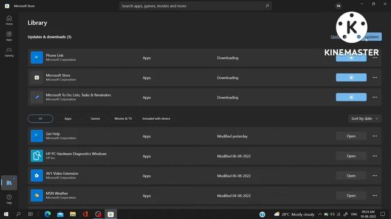391x219 pixels.
Task: Open the notification center icon
Action: click(383, 214)
